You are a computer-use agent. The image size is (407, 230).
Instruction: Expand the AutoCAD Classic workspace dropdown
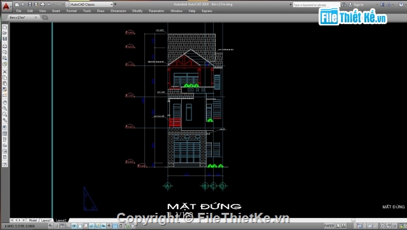click(111, 4)
